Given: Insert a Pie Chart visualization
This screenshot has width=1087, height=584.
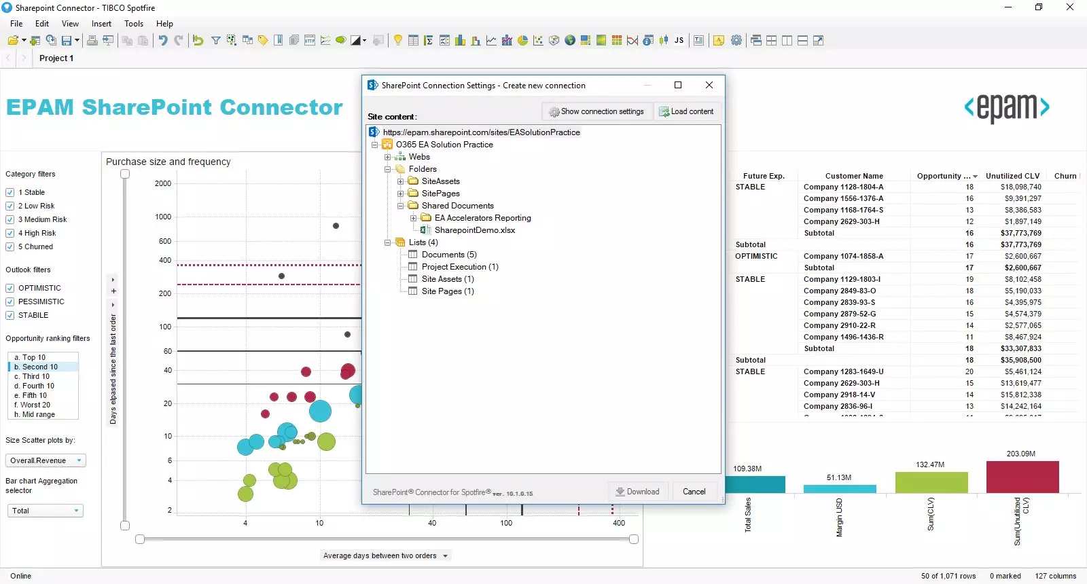Looking at the screenshot, I should (x=522, y=41).
